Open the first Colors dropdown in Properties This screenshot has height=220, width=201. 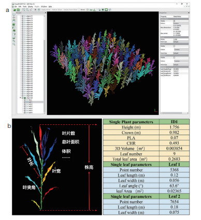(181, 23)
